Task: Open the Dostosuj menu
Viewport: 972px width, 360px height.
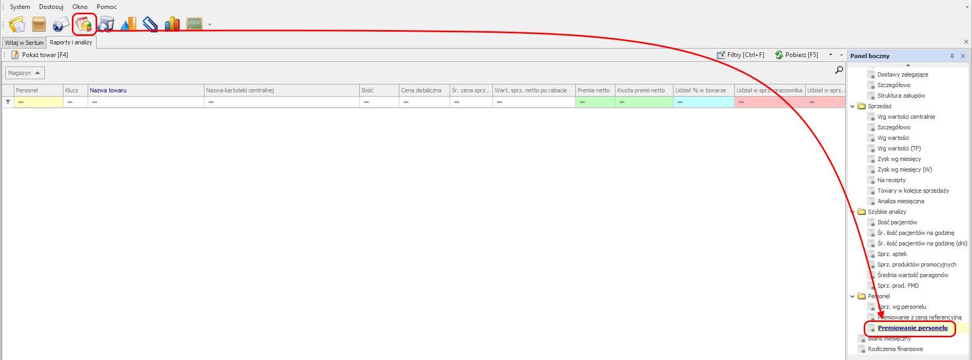Action: click(x=51, y=7)
